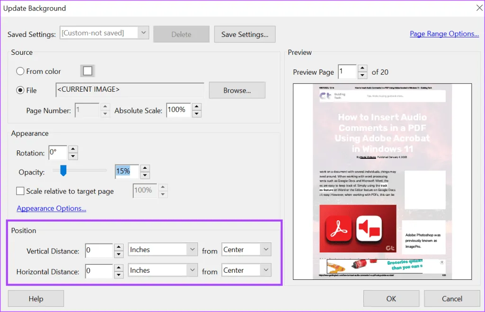
Task: Decrease the Opacity percentage with down arrow
Action: coord(145,175)
